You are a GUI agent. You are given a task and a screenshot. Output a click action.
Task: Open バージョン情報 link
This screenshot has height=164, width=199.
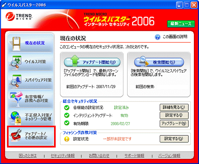pos(169,156)
